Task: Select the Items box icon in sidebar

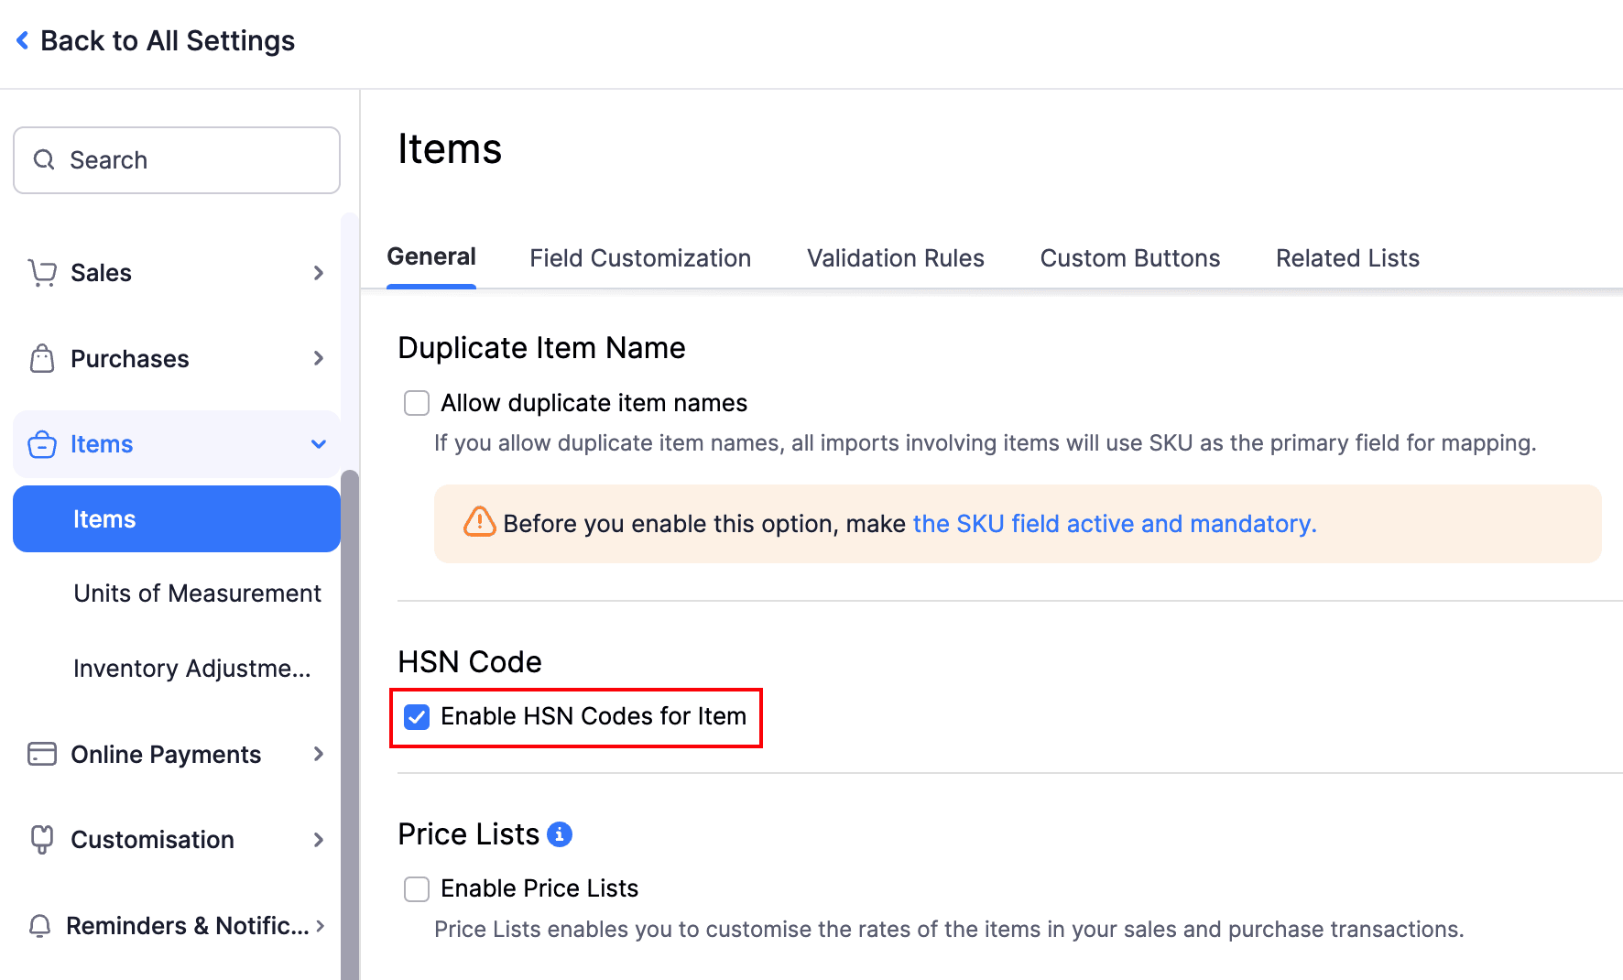Action: pos(42,444)
